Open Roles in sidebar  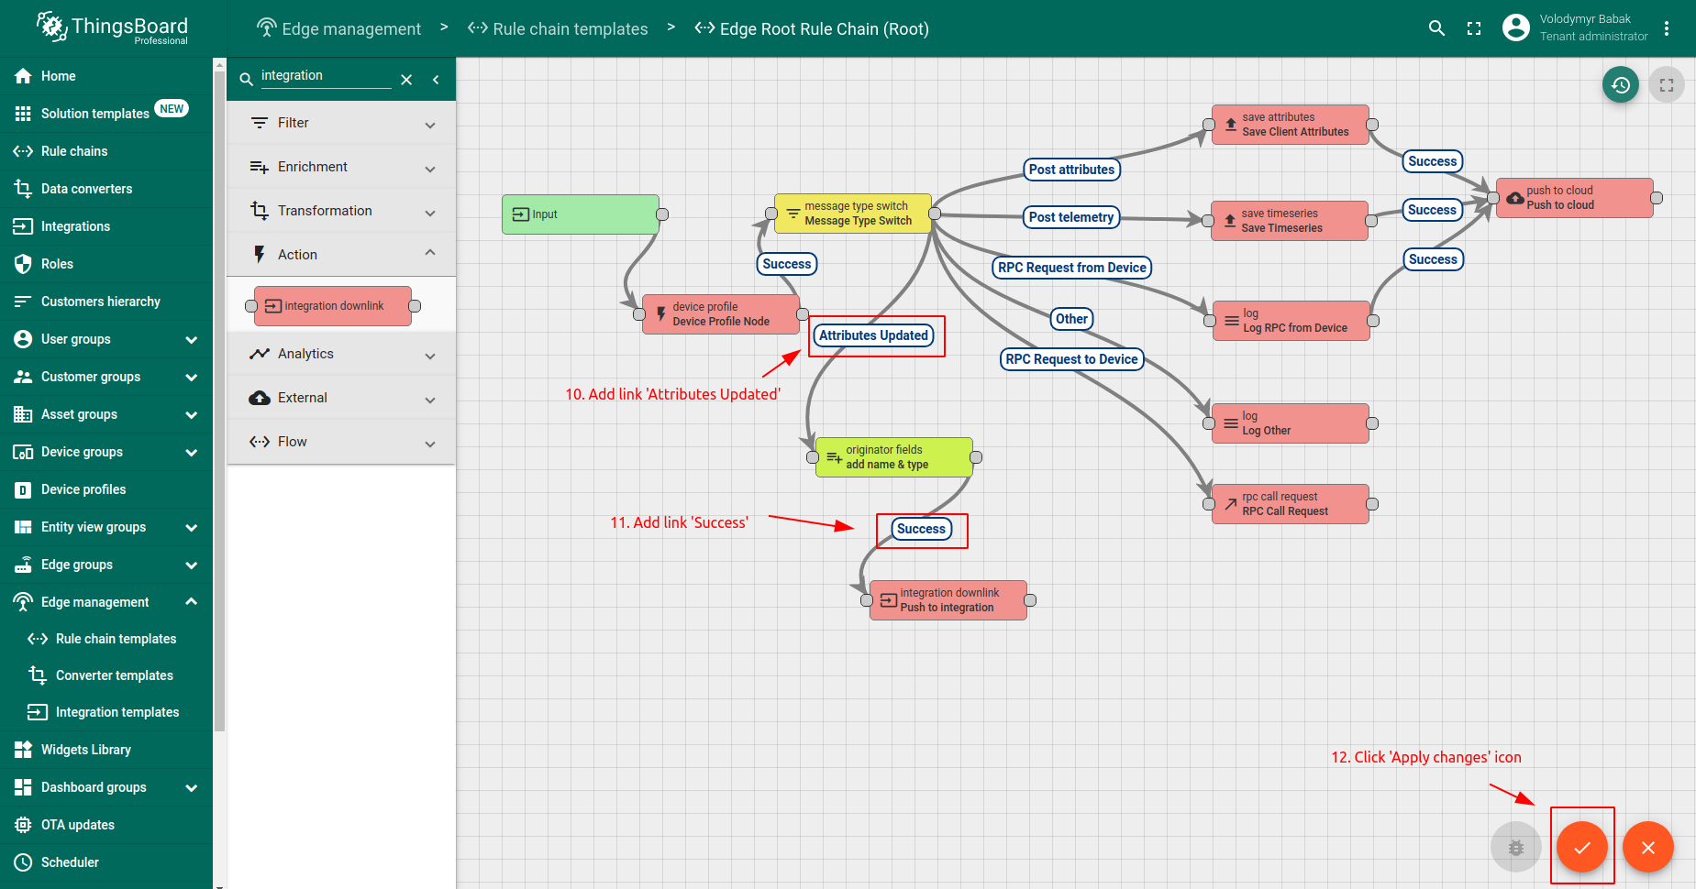coord(106,264)
